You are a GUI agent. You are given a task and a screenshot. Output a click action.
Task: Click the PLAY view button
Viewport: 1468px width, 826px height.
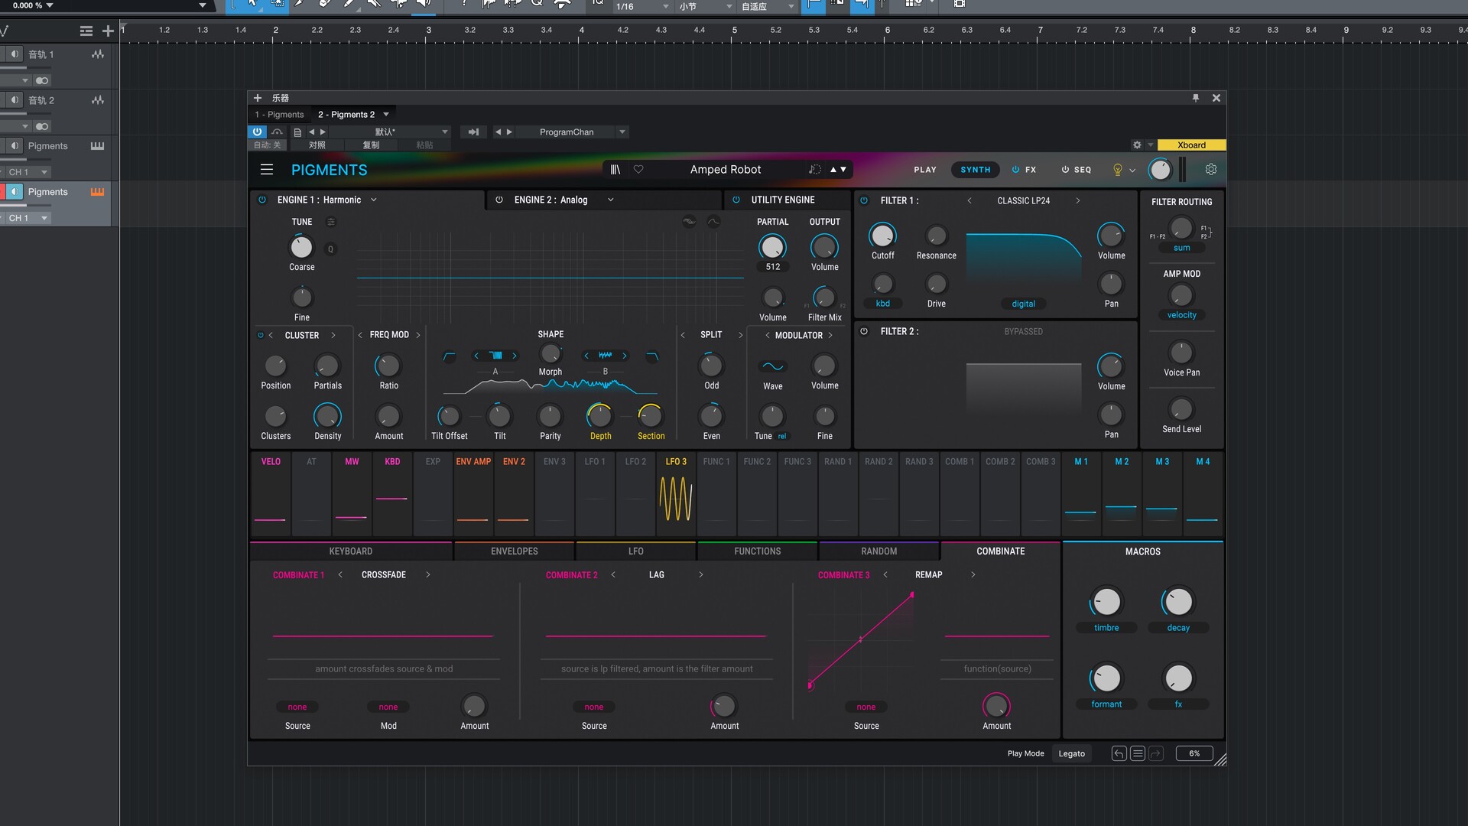tap(925, 170)
